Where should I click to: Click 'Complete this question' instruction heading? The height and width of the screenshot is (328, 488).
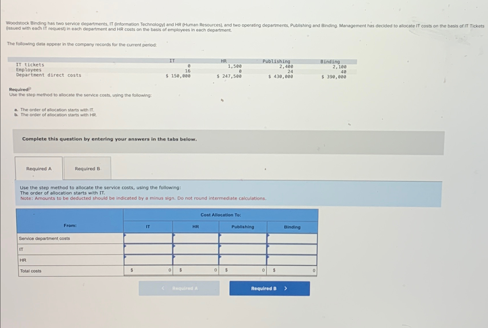coord(109,139)
